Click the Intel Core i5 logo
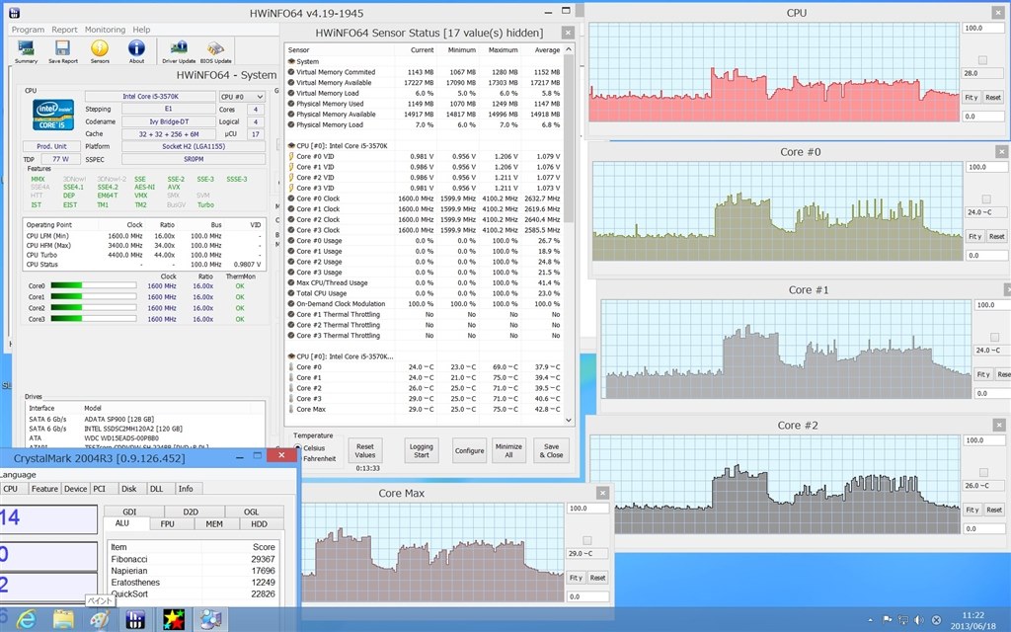This screenshot has width=1011, height=632. (x=53, y=115)
